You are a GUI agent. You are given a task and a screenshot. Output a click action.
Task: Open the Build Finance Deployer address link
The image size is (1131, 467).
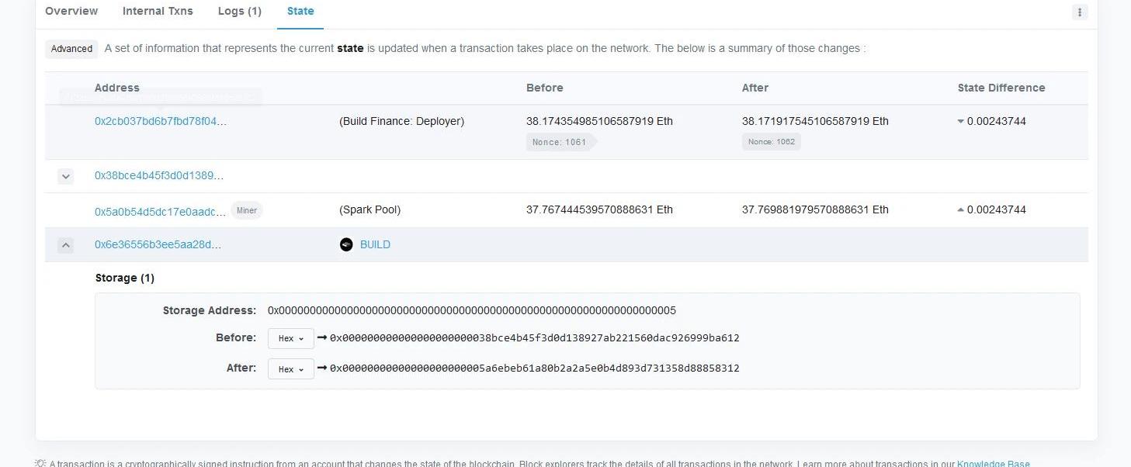pos(161,121)
